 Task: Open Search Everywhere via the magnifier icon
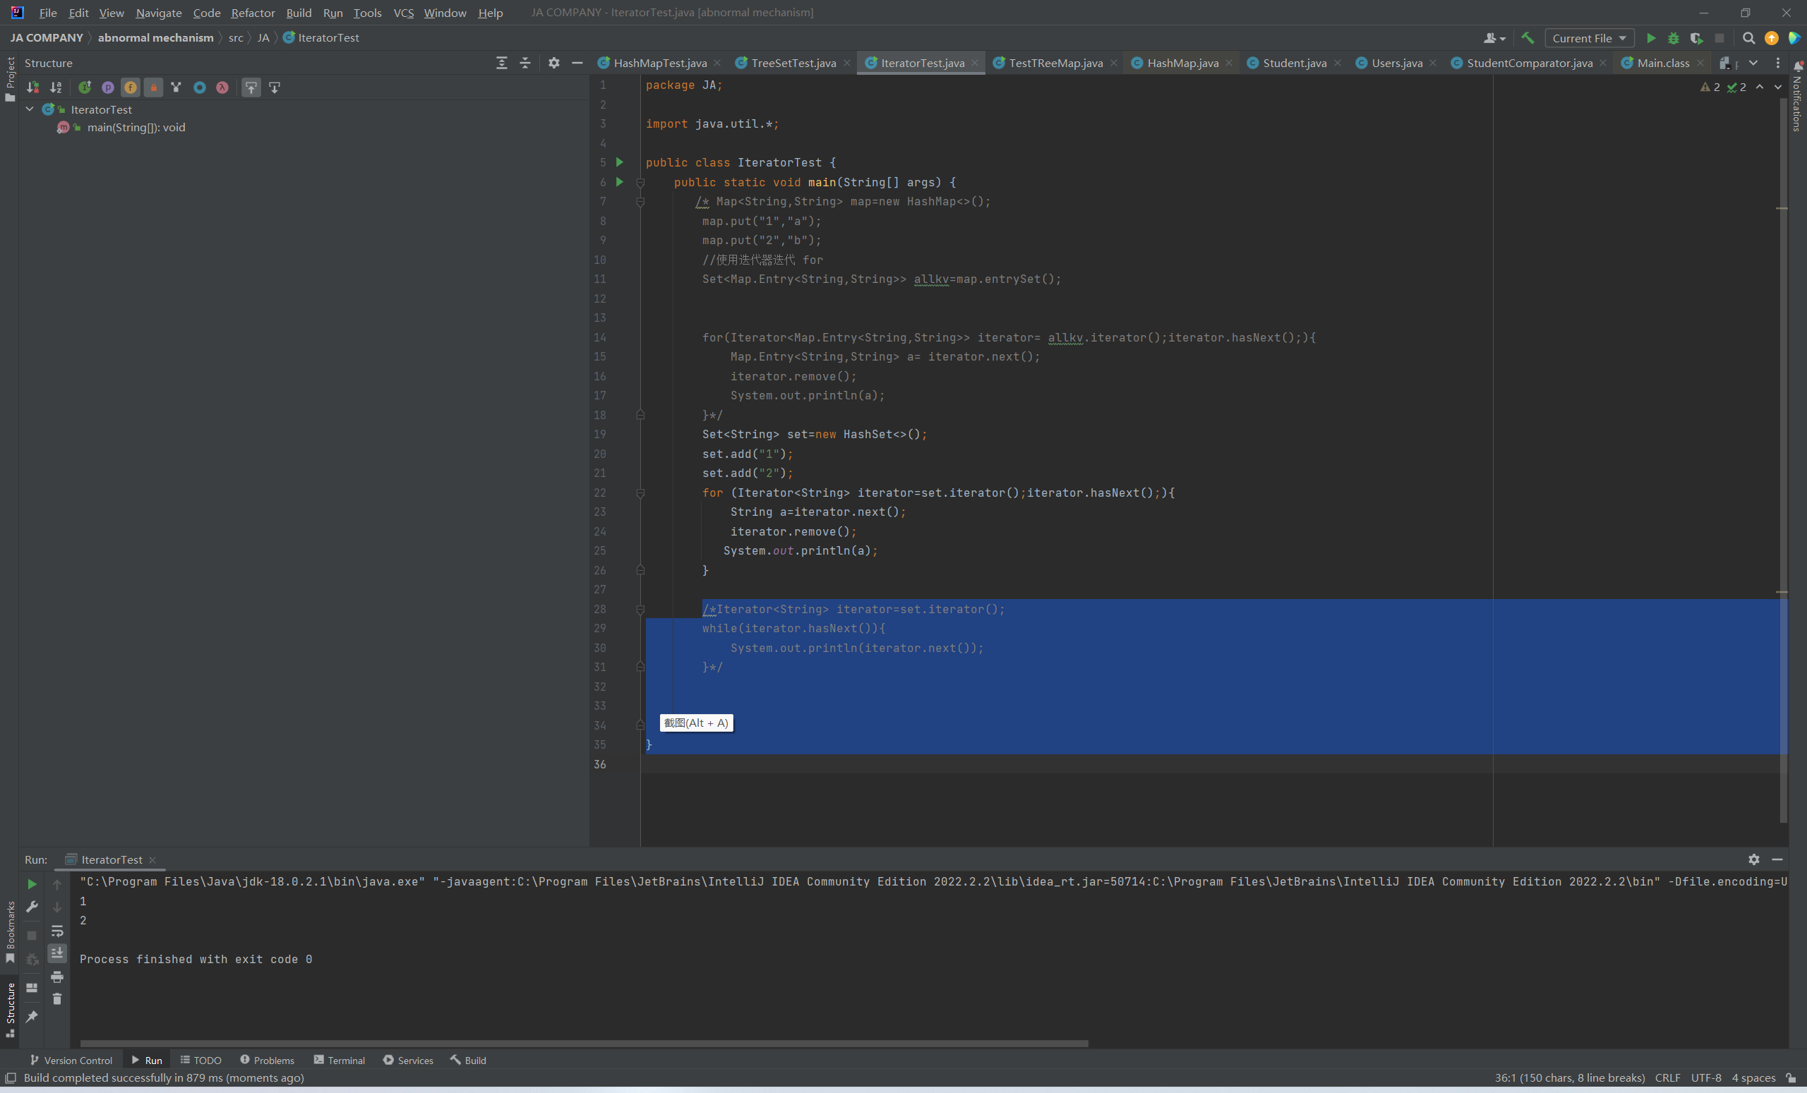[1748, 38]
